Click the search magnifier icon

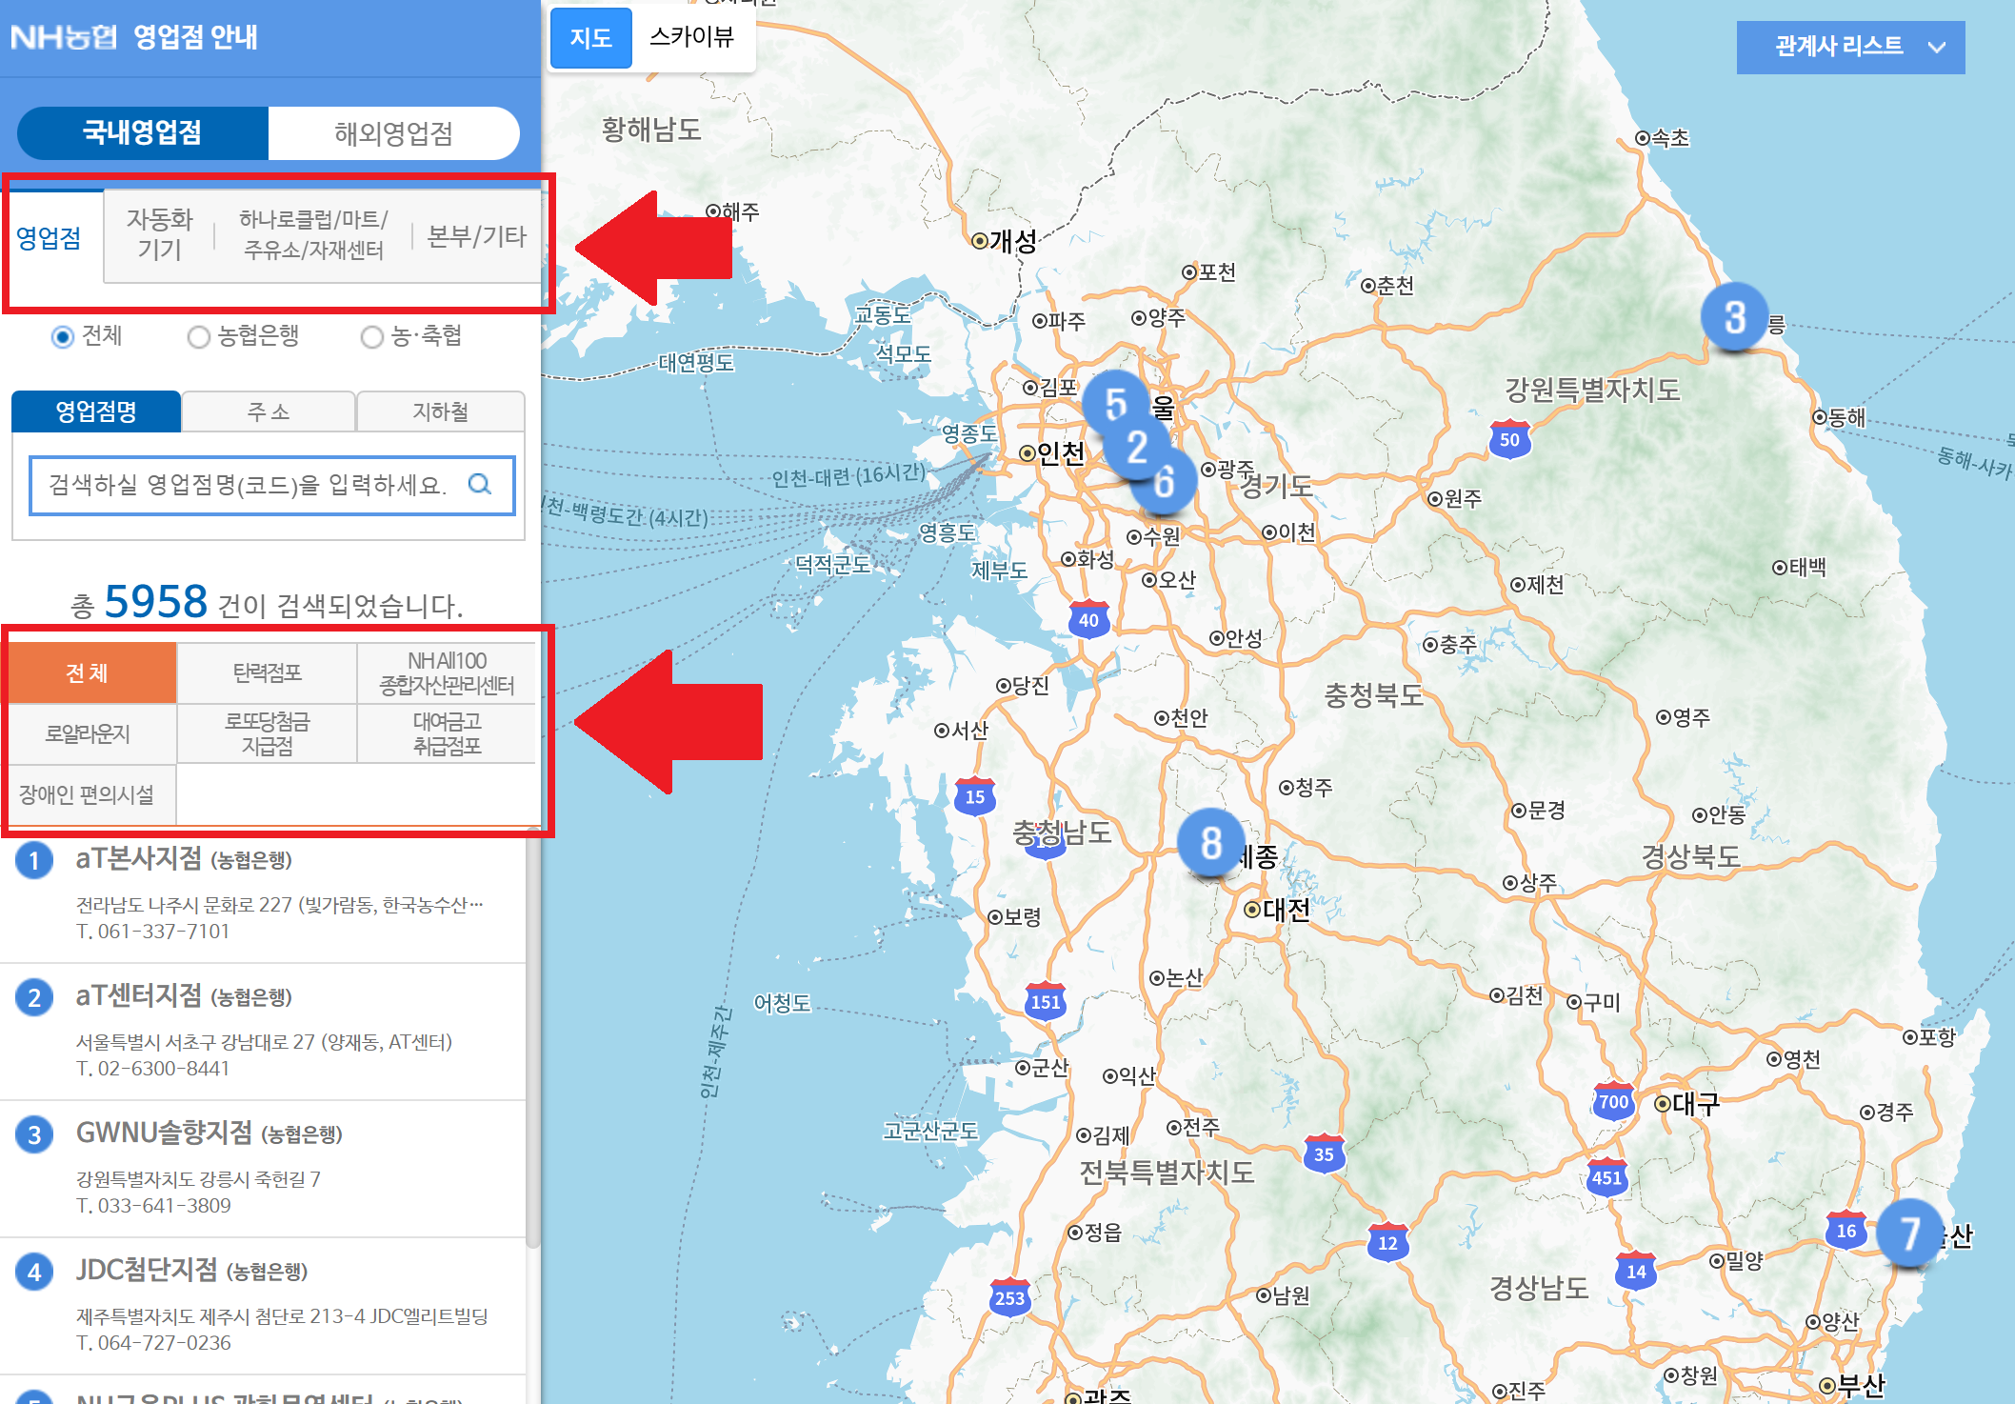(x=480, y=484)
